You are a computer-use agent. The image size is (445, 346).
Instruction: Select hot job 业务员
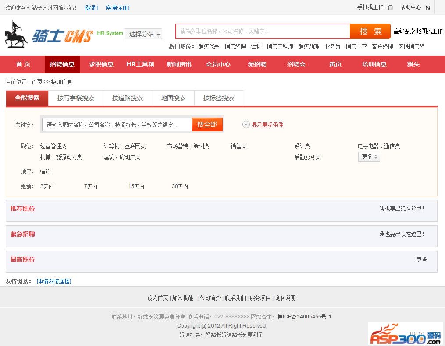coord(332,46)
